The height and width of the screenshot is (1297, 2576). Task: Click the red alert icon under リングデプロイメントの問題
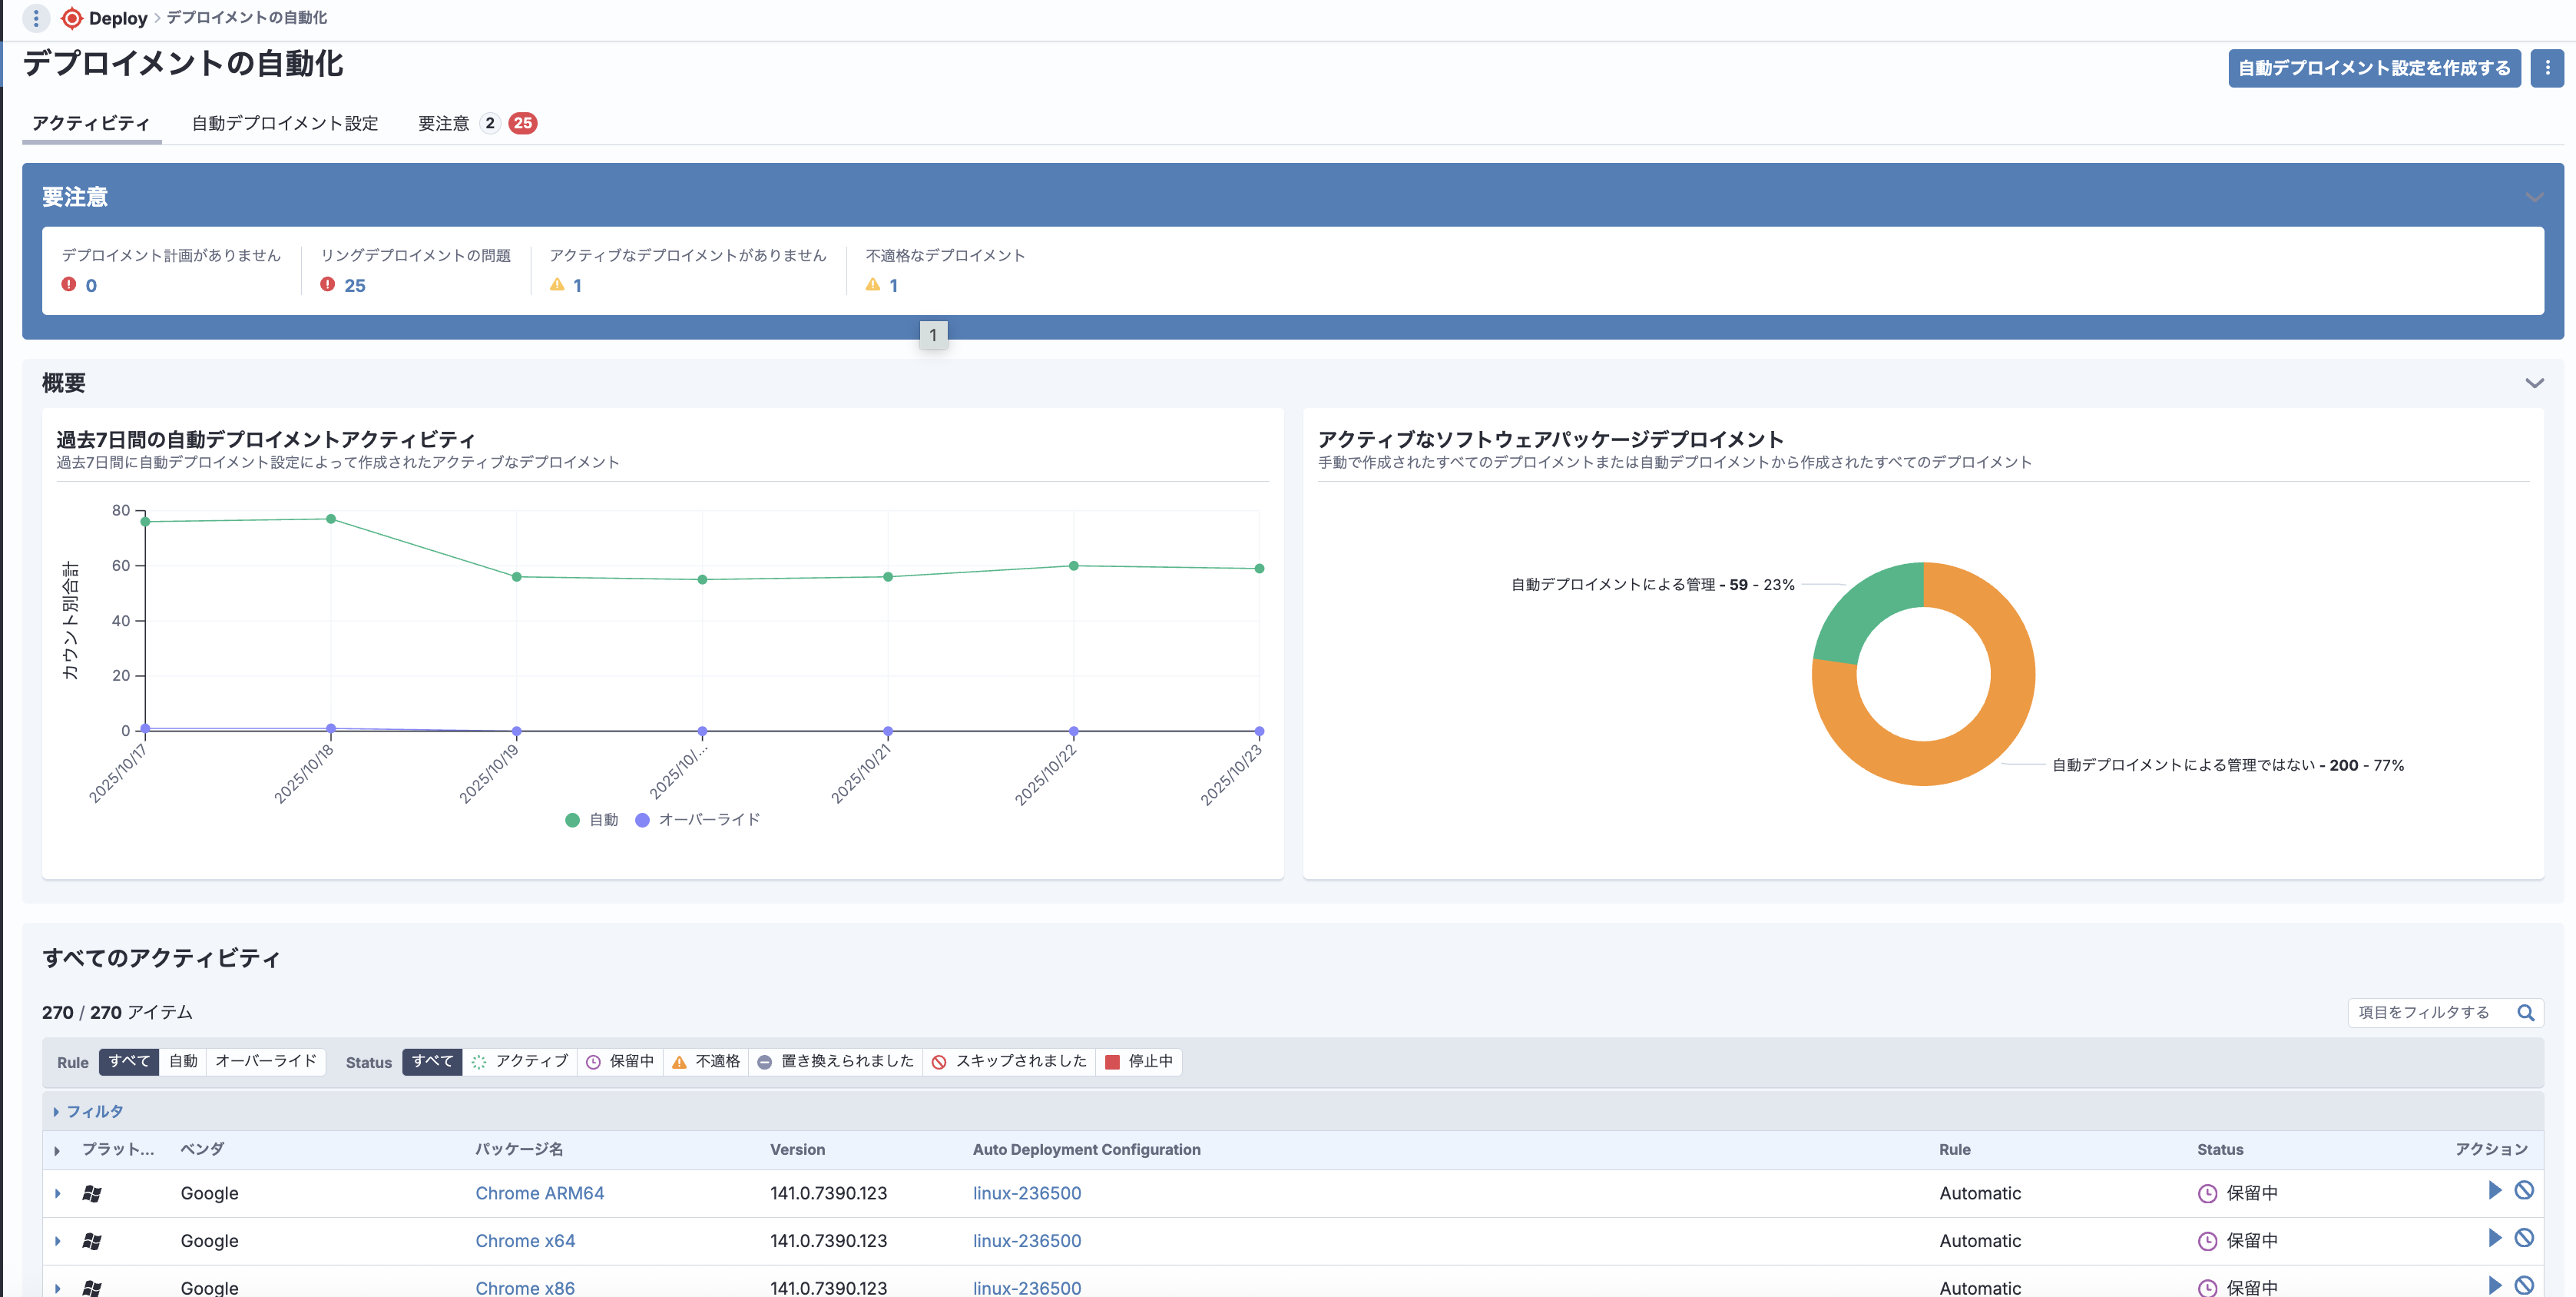click(327, 285)
